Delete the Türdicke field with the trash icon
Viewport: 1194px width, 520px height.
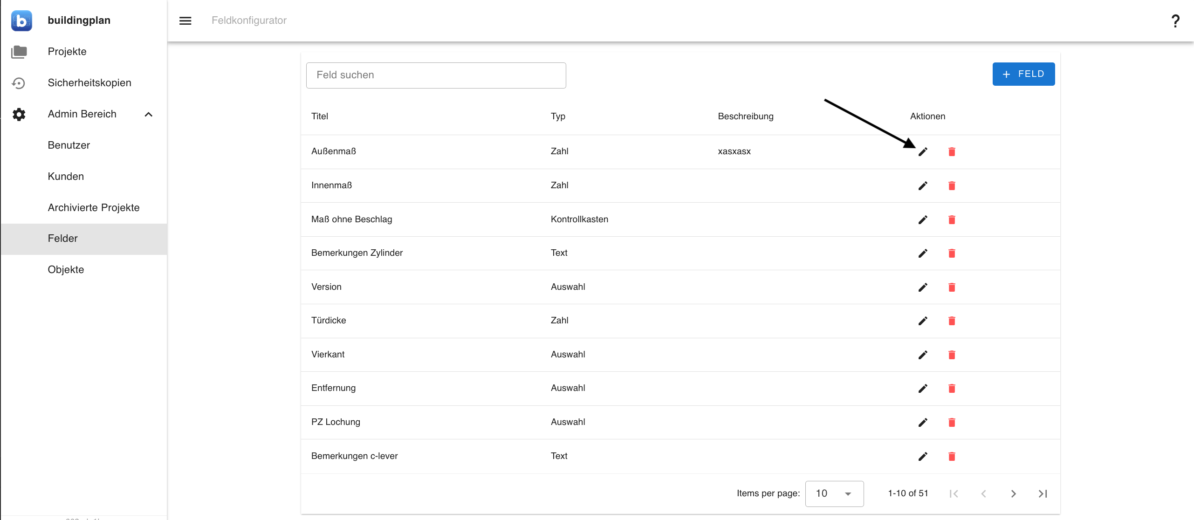952,321
